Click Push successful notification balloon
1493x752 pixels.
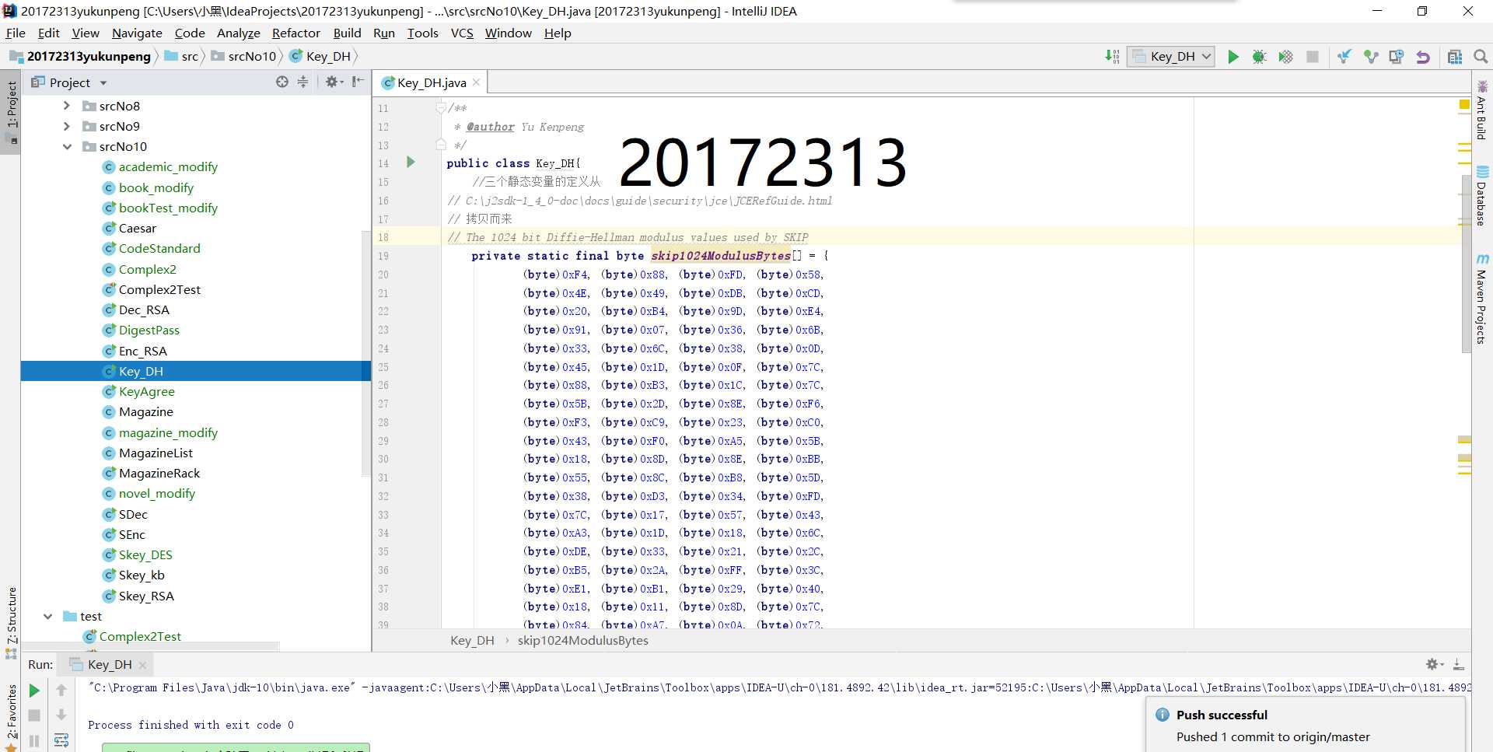1306,726
